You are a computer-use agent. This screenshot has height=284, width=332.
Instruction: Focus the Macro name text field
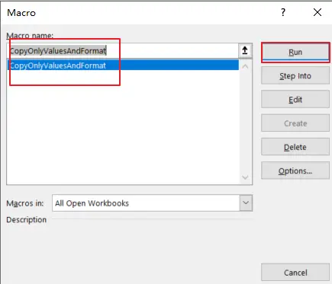123,51
